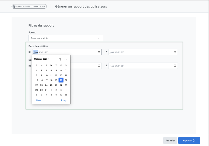Open the Statut dropdown 'Tous les statuts'
Image resolution: width=209 pixels, height=146 pixels.
65,38
